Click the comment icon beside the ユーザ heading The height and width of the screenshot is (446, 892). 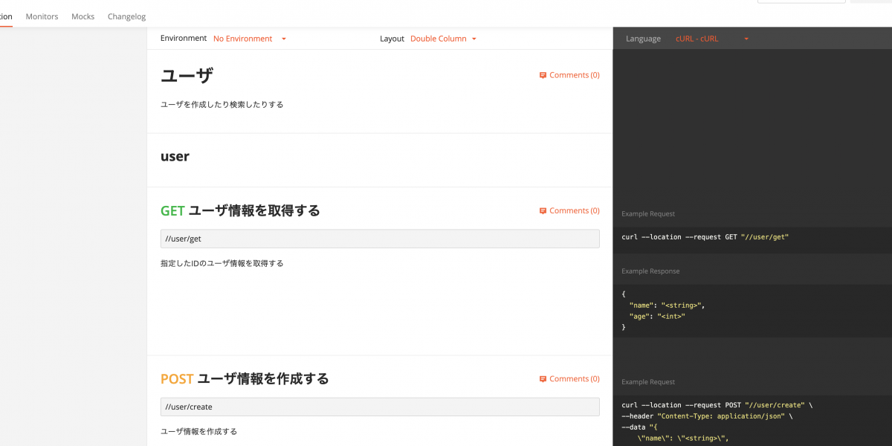[543, 75]
